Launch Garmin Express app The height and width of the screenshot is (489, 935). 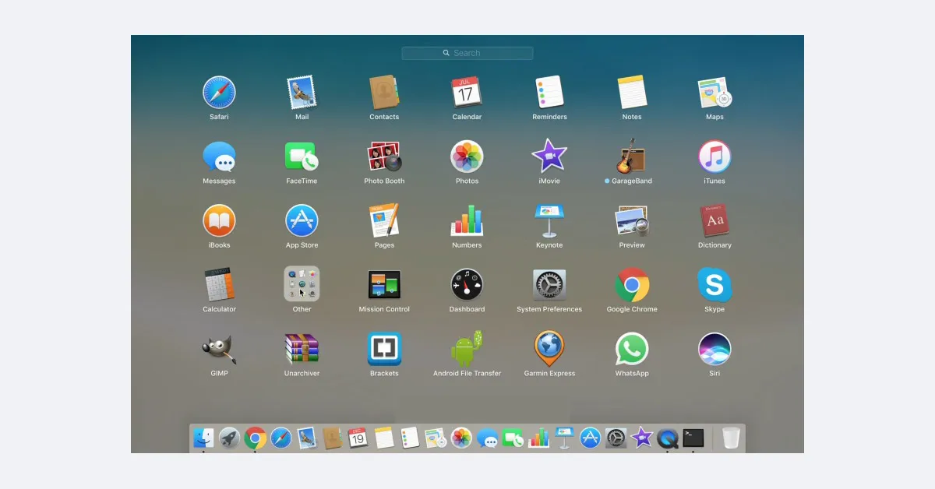pyautogui.click(x=549, y=349)
